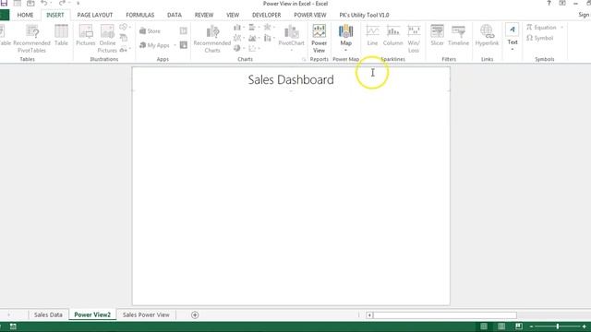Click the Save icon in quick access
This screenshot has height=332, width=591.
4,3
